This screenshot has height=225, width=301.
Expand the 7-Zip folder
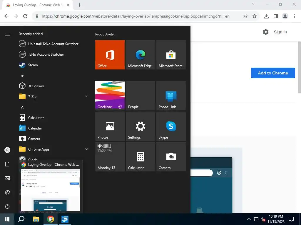(x=54, y=97)
